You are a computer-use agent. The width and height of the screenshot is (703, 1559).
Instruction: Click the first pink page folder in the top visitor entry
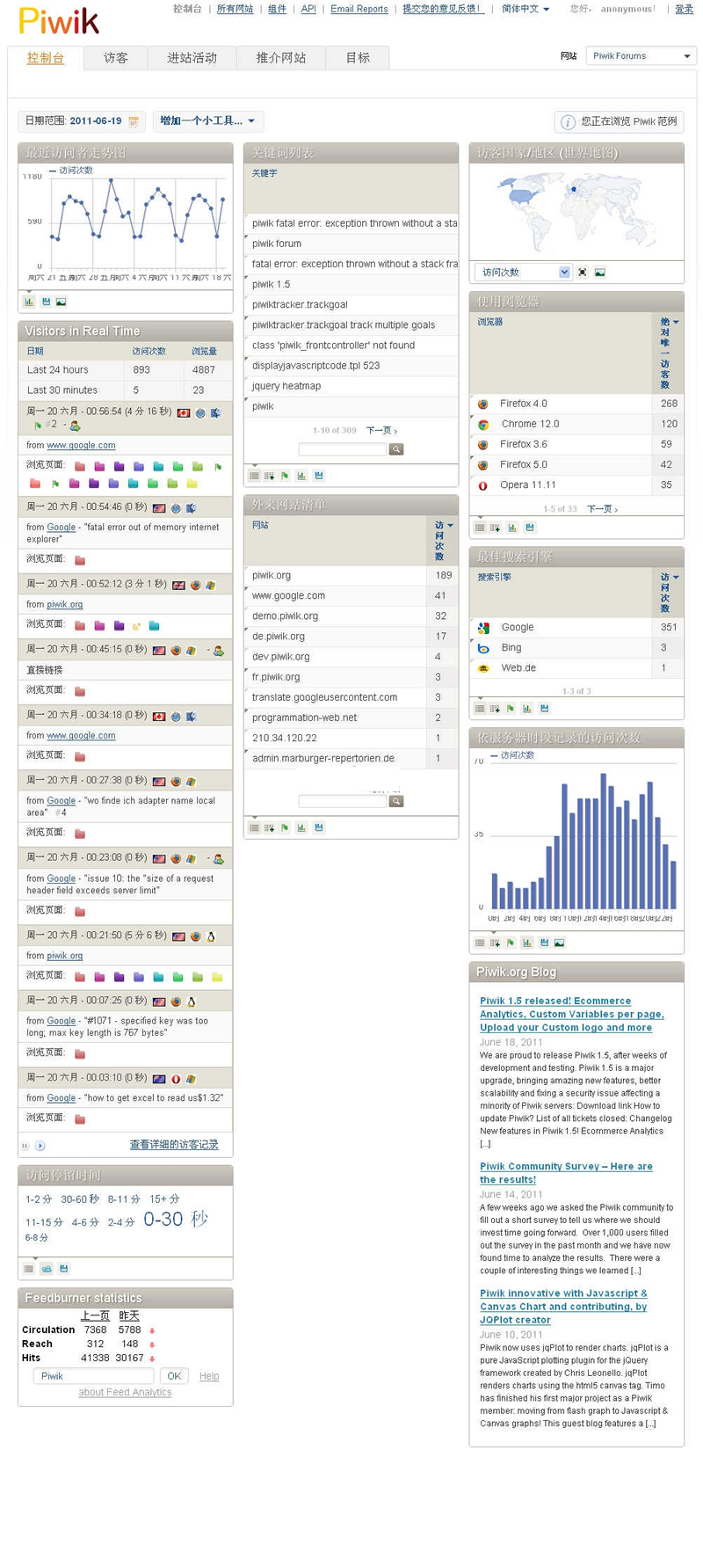click(80, 466)
